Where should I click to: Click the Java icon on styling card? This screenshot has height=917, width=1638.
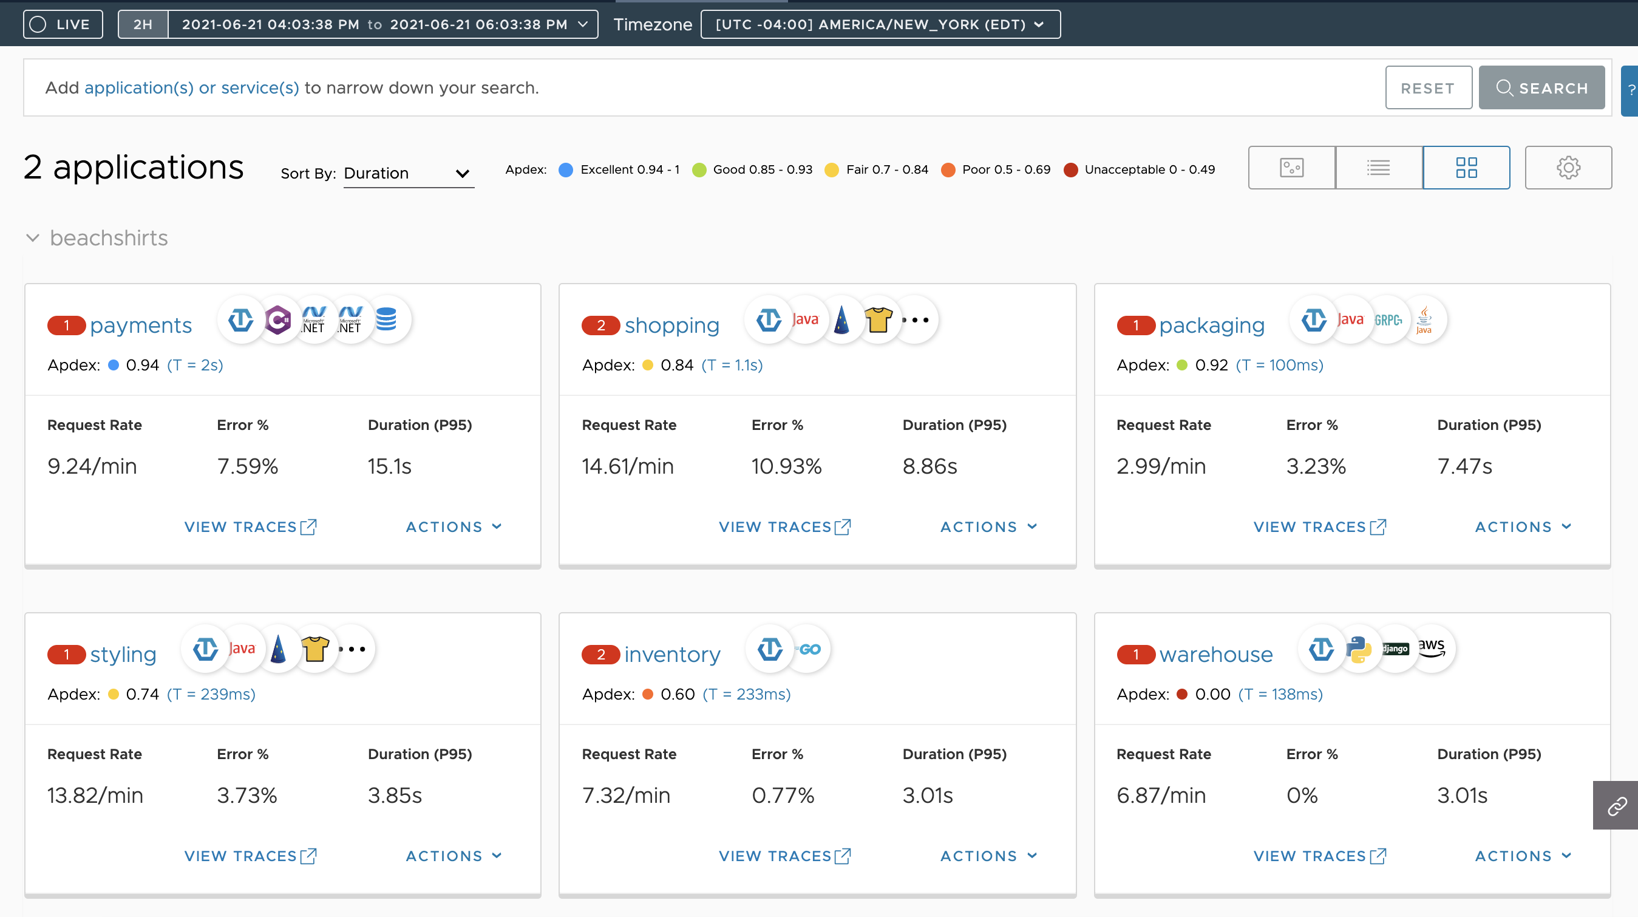(242, 649)
